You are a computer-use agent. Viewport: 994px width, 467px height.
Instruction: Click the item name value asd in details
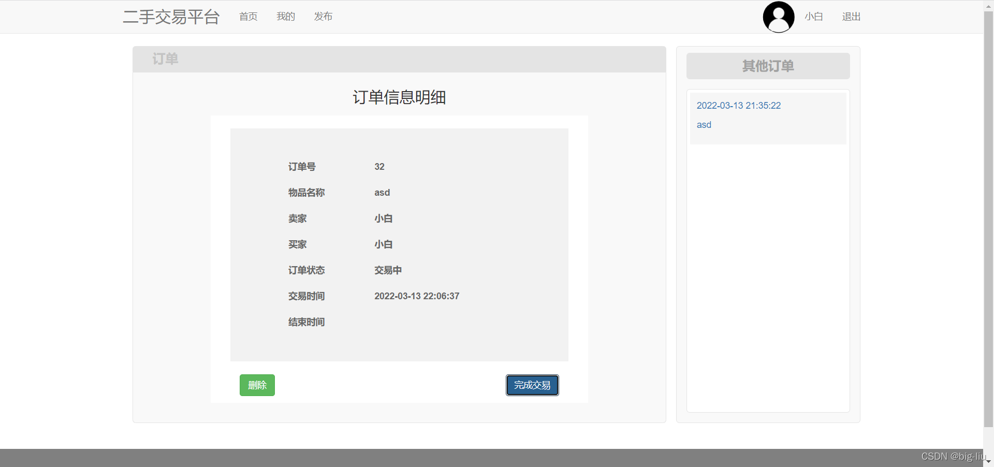(382, 193)
